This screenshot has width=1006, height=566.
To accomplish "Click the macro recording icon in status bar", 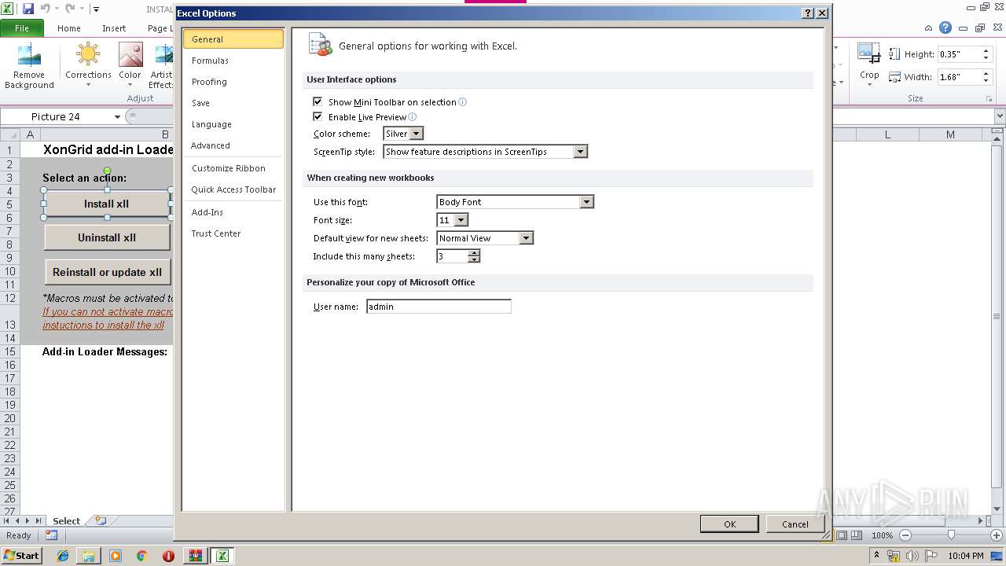I will (51, 535).
